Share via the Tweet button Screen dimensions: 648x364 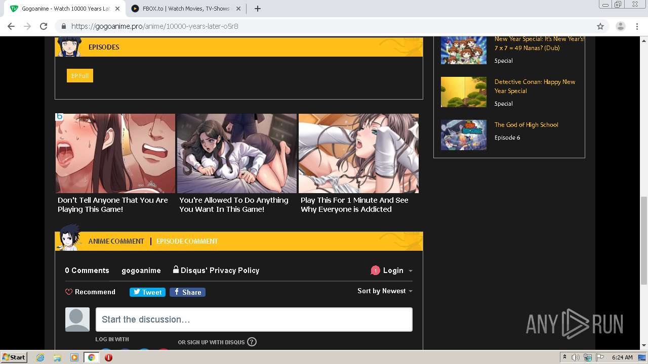[147, 292]
